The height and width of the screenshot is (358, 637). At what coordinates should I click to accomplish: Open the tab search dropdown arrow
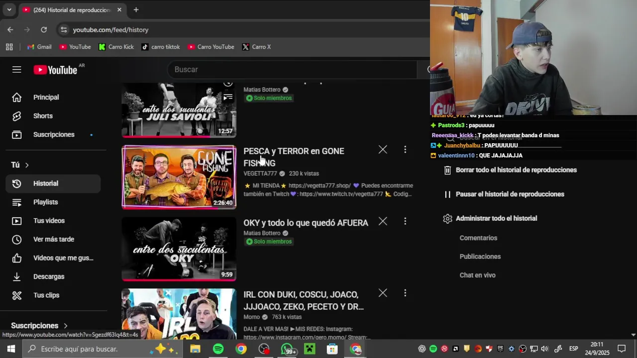pyautogui.click(x=9, y=10)
